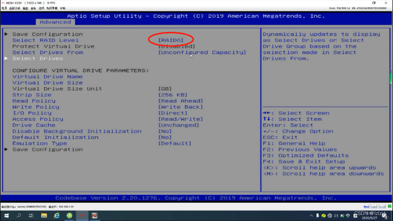393x221 pixels.
Task: Toggle the Chinese input method indicator
Action: (x=348, y=216)
